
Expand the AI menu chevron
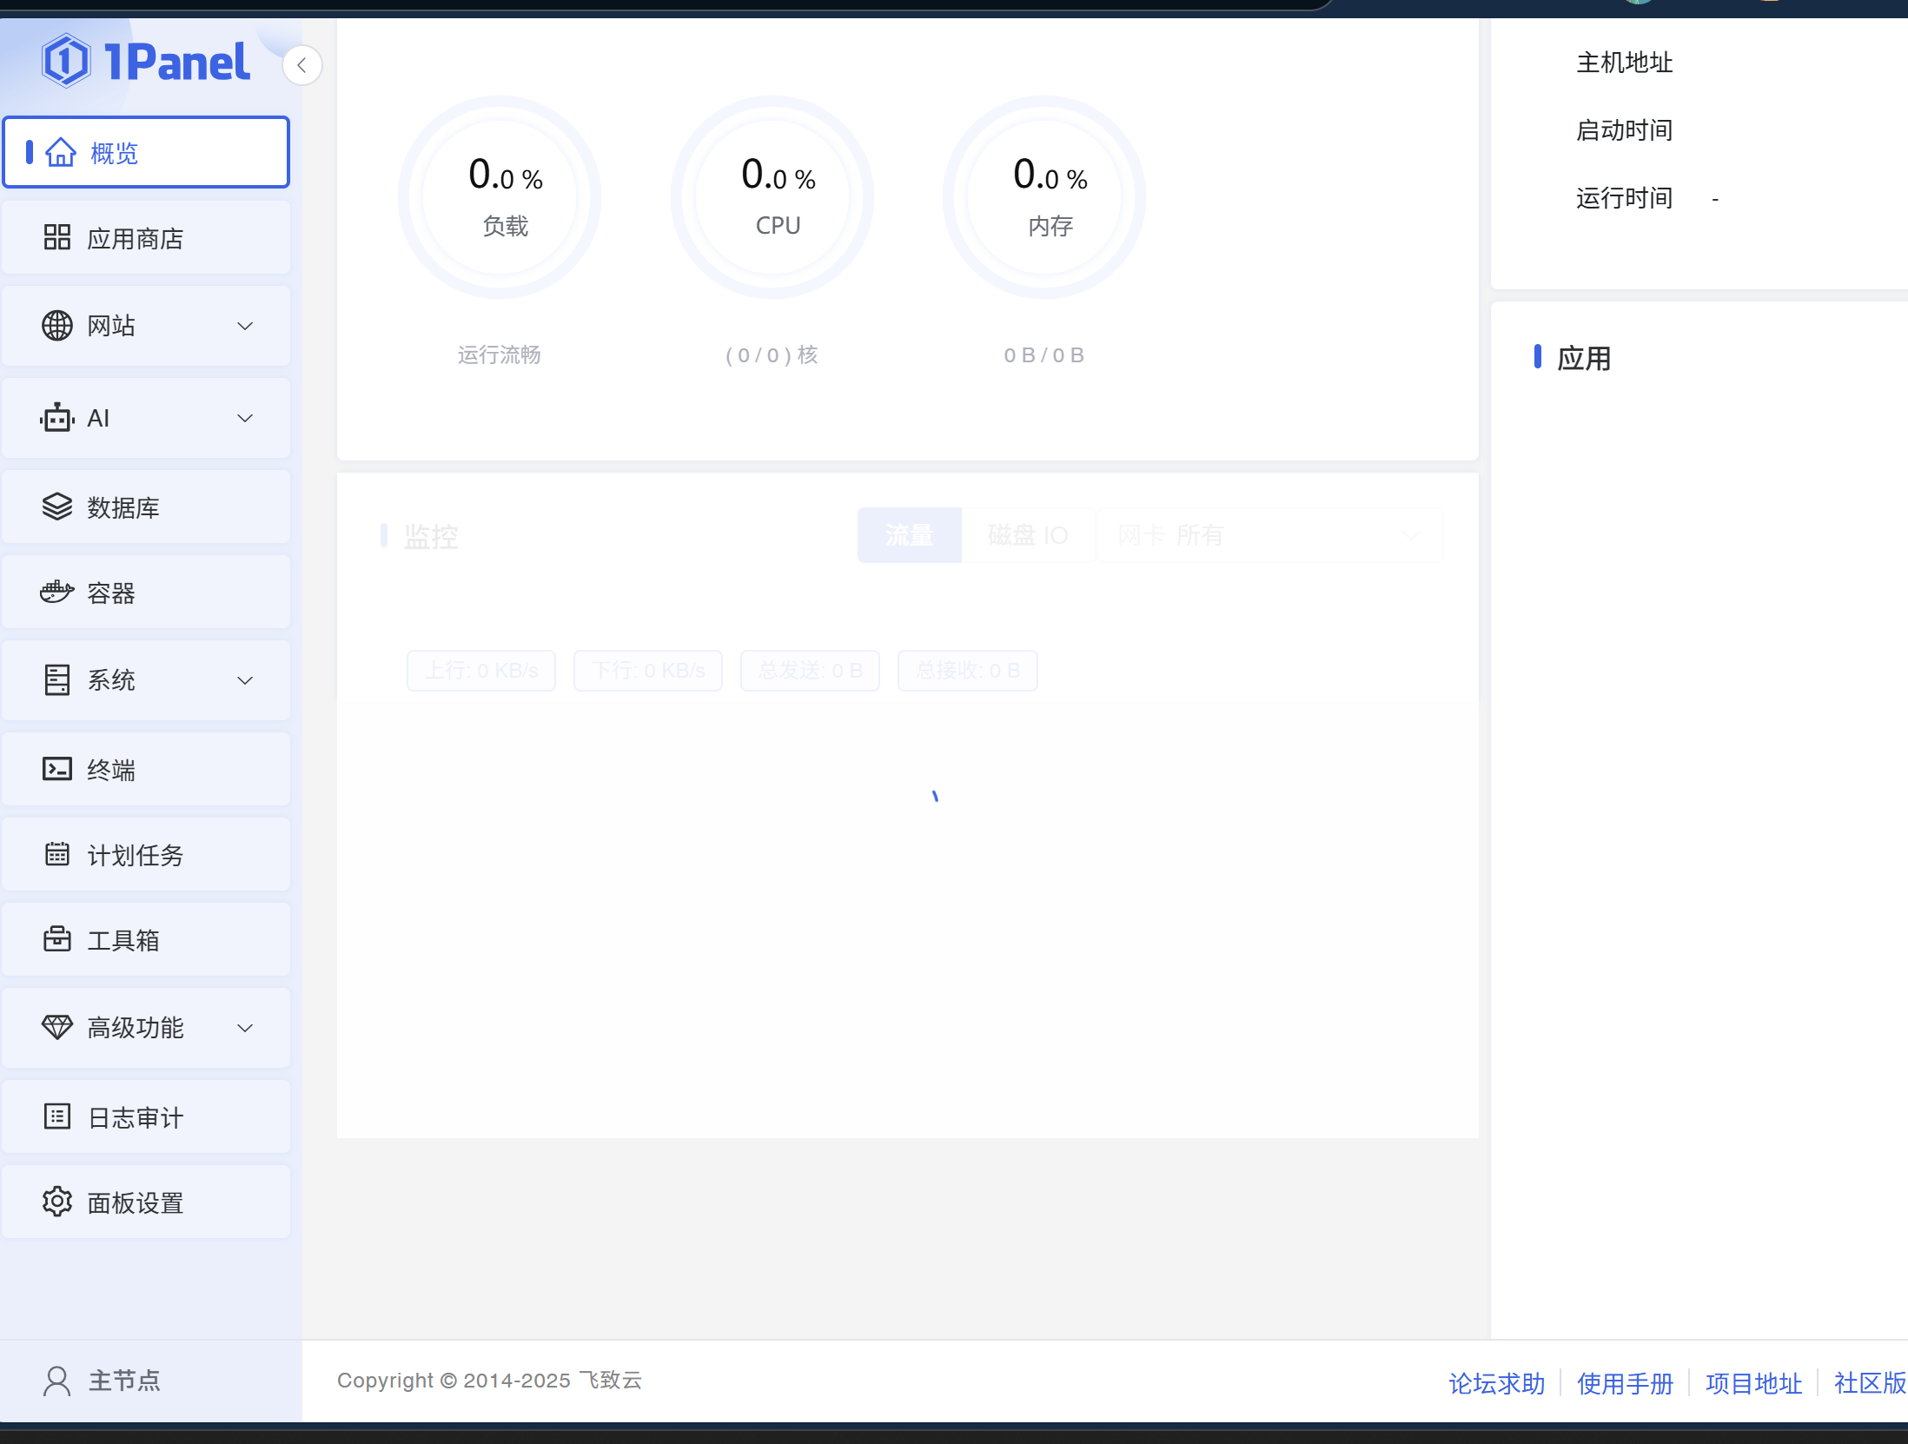(245, 418)
